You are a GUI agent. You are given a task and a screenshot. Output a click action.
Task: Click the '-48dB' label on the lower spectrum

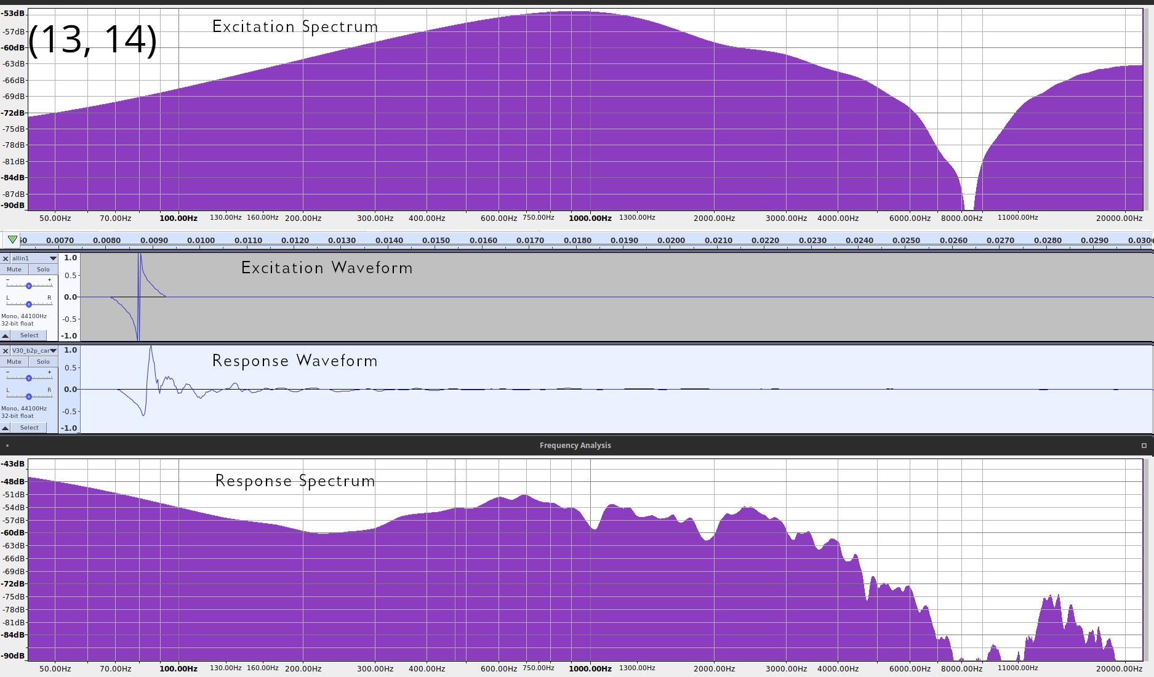coord(13,482)
